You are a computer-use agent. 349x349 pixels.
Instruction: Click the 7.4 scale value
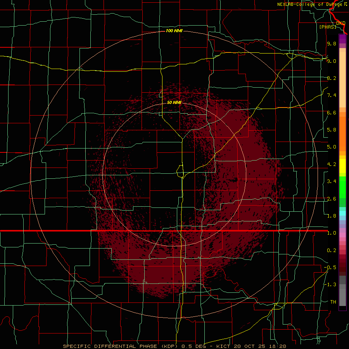point(332,95)
